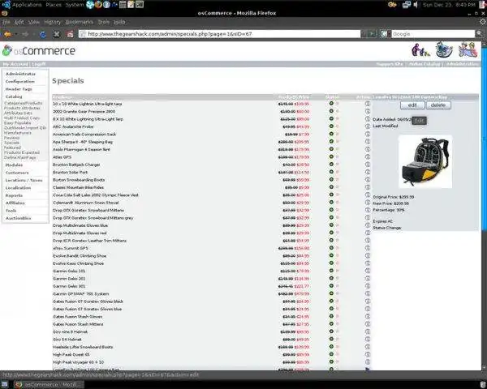Open the Bookmarks menu in Firefox
Image resolution: width=487 pixels, height=389 pixels.
pyautogui.click(x=80, y=22)
